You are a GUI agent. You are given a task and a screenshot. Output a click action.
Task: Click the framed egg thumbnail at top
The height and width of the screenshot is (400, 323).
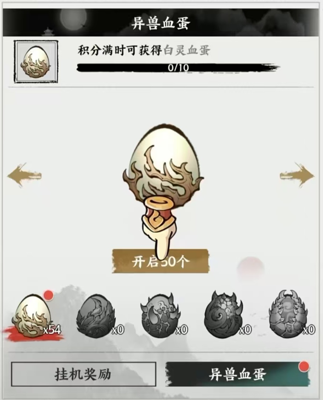click(x=36, y=62)
